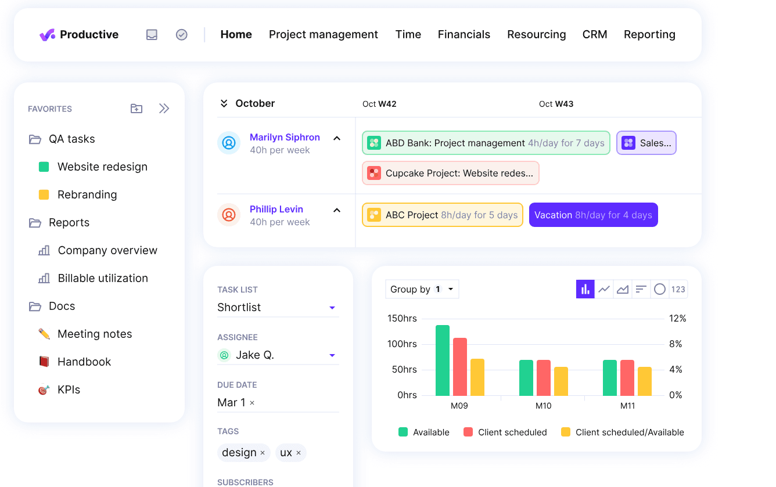Switch to donut chart view

coord(660,289)
